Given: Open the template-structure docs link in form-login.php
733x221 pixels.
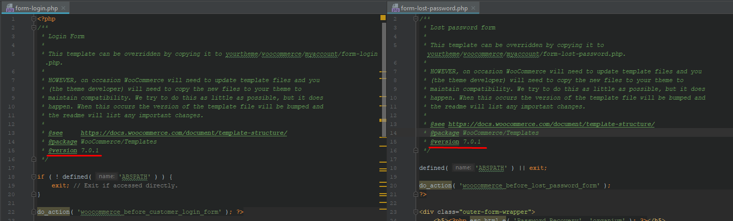Looking at the screenshot, I should pos(184,133).
